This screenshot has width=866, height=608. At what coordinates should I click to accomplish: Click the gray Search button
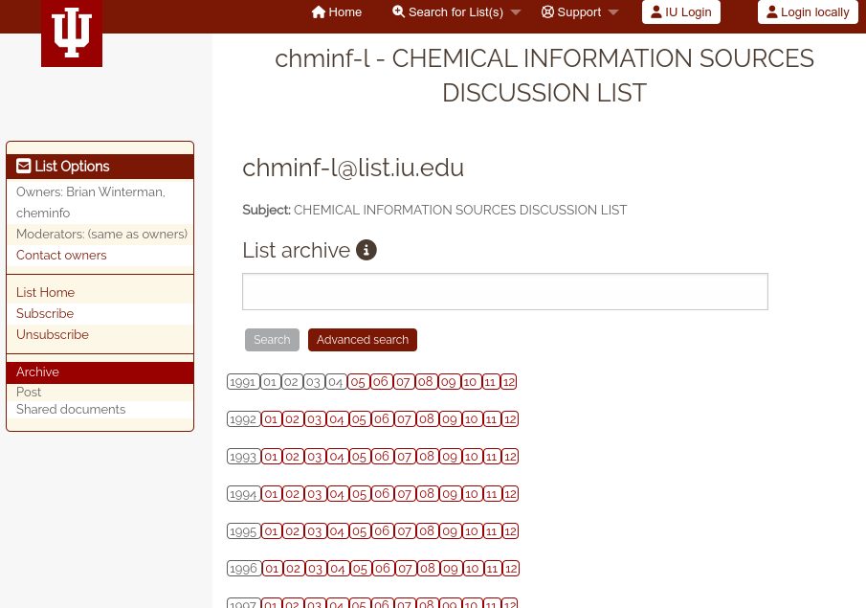tap(272, 340)
